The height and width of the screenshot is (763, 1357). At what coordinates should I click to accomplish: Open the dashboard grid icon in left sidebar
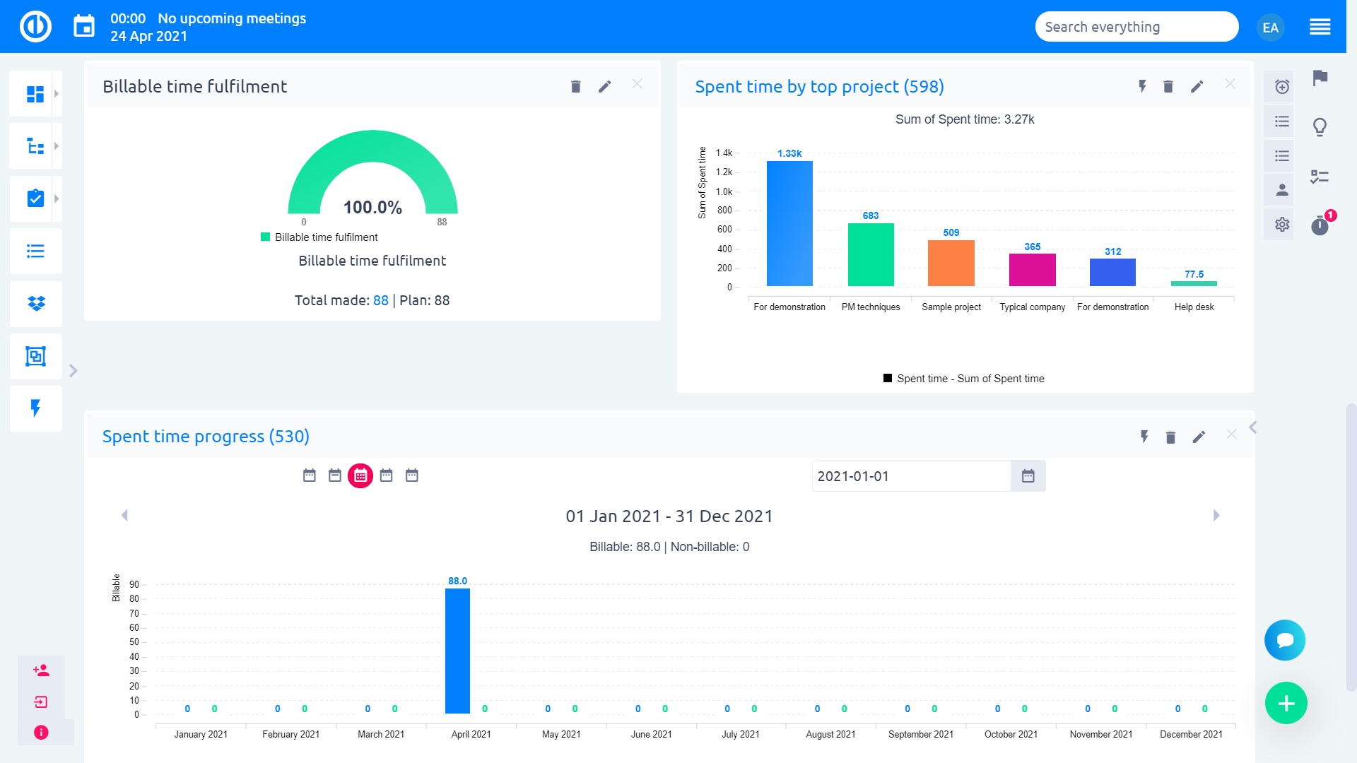pos(35,93)
